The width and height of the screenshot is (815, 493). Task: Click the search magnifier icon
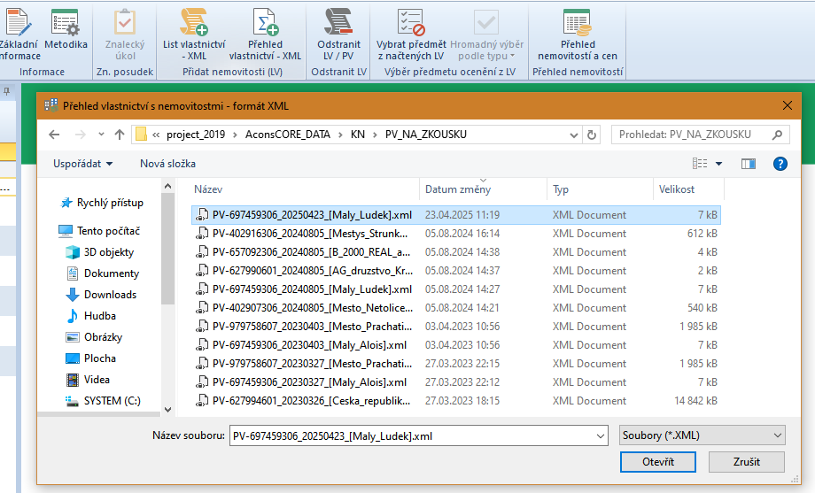pyautogui.click(x=777, y=135)
